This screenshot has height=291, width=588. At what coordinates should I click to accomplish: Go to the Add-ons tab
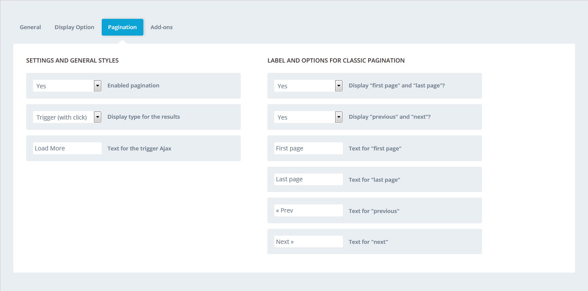point(161,27)
